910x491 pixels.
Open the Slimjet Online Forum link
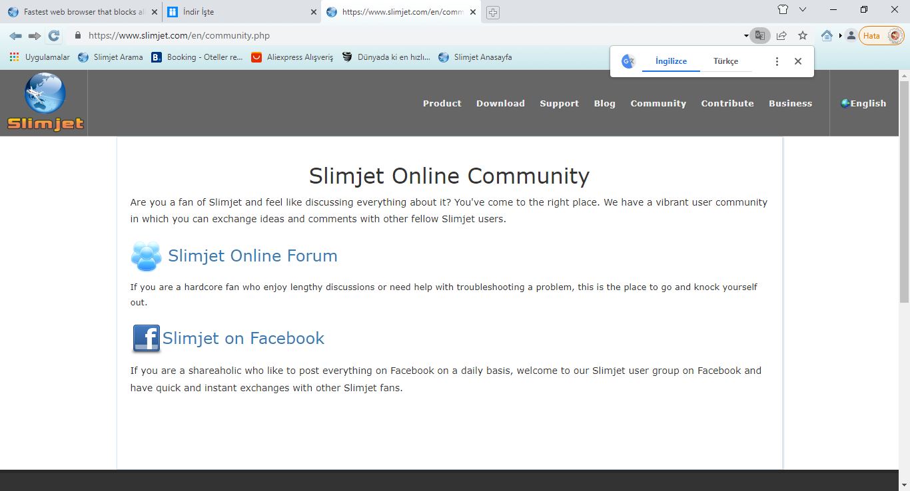pyautogui.click(x=252, y=255)
